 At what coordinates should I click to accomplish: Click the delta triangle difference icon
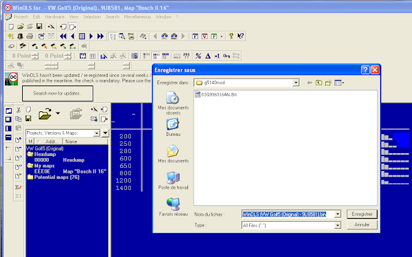(x=208, y=56)
